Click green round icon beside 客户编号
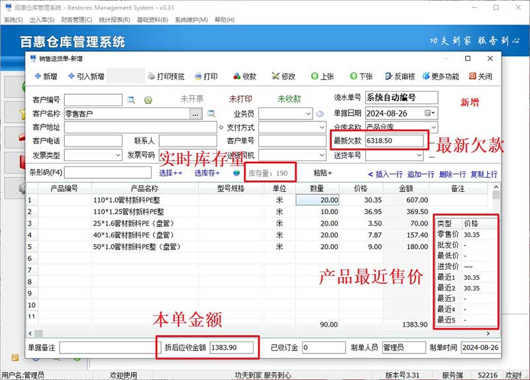This screenshot has height=380, width=530. pyautogui.click(x=148, y=100)
